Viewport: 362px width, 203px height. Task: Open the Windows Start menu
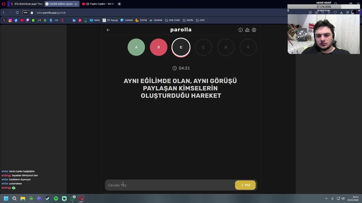[x=6, y=198]
